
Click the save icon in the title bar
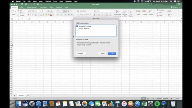point(25,4)
